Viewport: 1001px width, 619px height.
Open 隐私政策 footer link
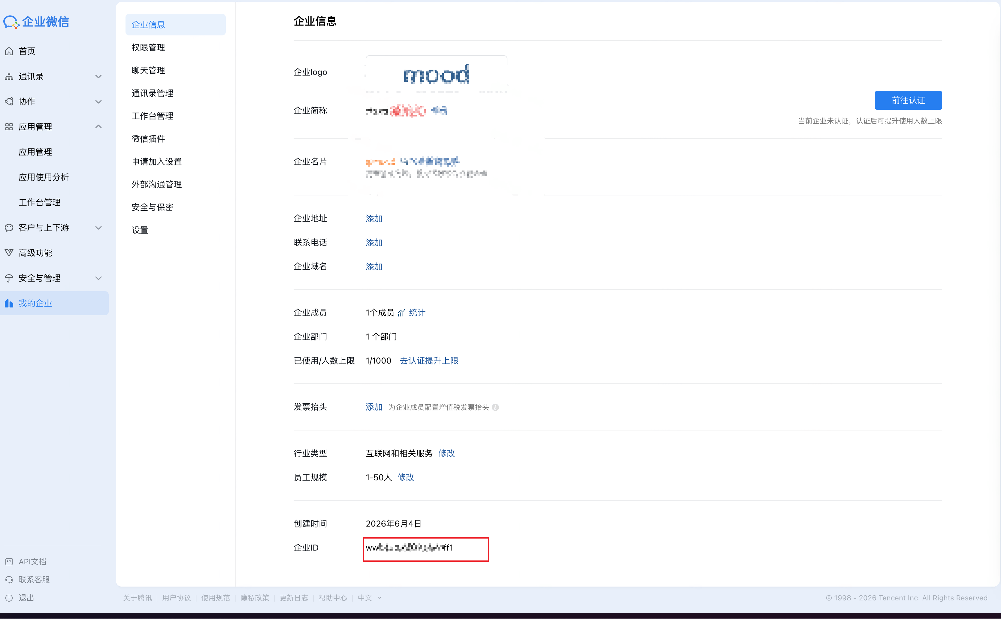[255, 598]
